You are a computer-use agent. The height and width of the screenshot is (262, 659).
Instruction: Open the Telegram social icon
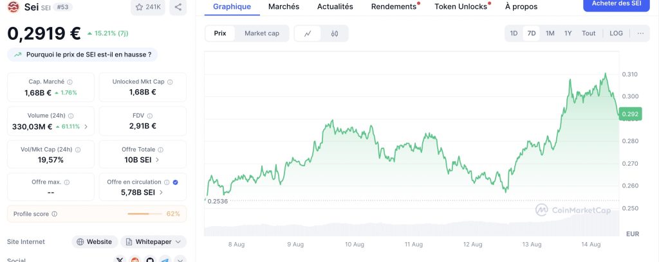[165, 259]
